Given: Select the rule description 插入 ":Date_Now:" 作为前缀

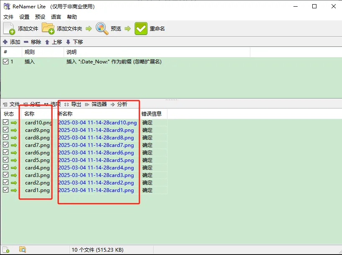Looking at the screenshot, I should tap(114, 62).
